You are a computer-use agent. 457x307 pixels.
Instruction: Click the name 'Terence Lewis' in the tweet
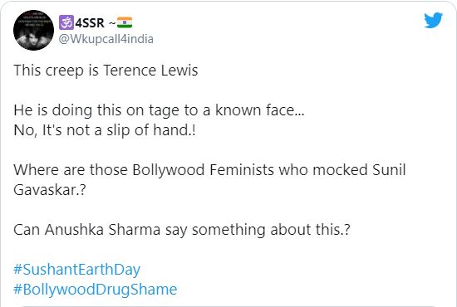coord(150,71)
